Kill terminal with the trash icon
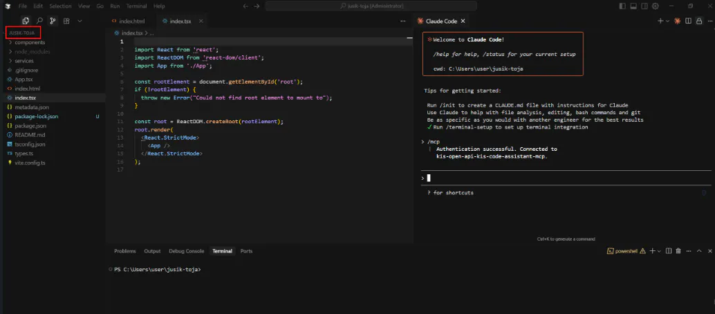This screenshot has height=314, width=715. click(x=678, y=251)
